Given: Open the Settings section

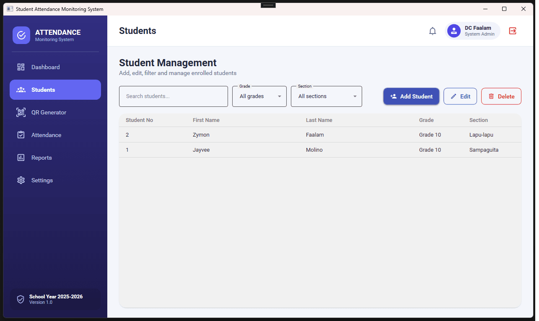Looking at the screenshot, I should pyautogui.click(x=55, y=180).
